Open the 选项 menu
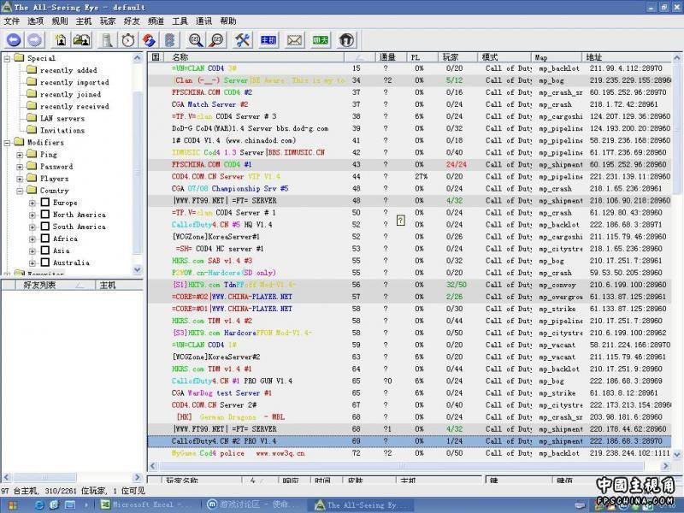This screenshot has height=513, width=684. tap(35, 21)
